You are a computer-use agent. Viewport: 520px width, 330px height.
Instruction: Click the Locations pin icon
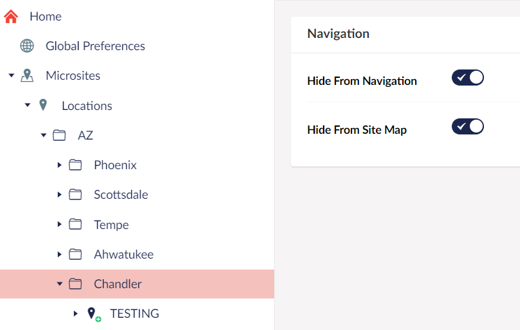click(42, 105)
